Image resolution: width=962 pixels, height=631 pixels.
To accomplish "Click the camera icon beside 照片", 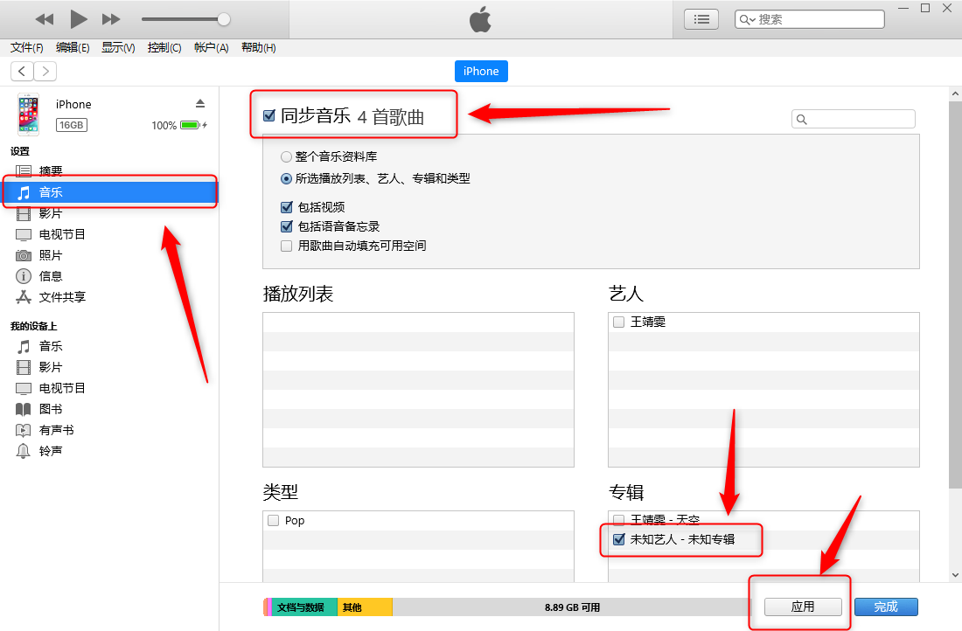I will pos(24,255).
